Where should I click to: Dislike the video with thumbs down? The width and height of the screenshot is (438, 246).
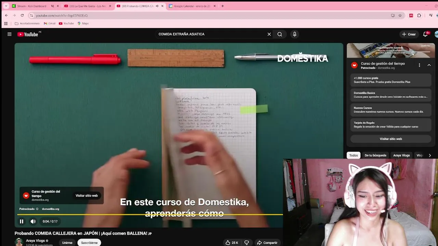[x=246, y=243]
